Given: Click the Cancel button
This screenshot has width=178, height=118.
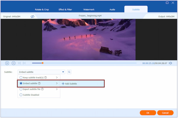Looking at the screenshot, I should (165, 113).
